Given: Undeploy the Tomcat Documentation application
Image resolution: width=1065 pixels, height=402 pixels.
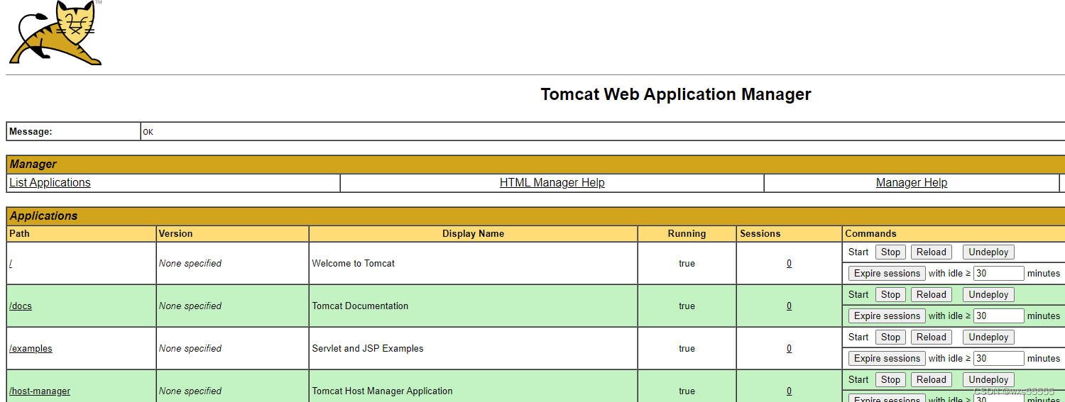Looking at the screenshot, I should click(x=988, y=294).
